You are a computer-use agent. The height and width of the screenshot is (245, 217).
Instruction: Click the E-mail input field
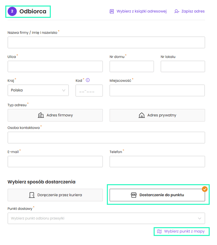pyautogui.click(x=55, y=162)
